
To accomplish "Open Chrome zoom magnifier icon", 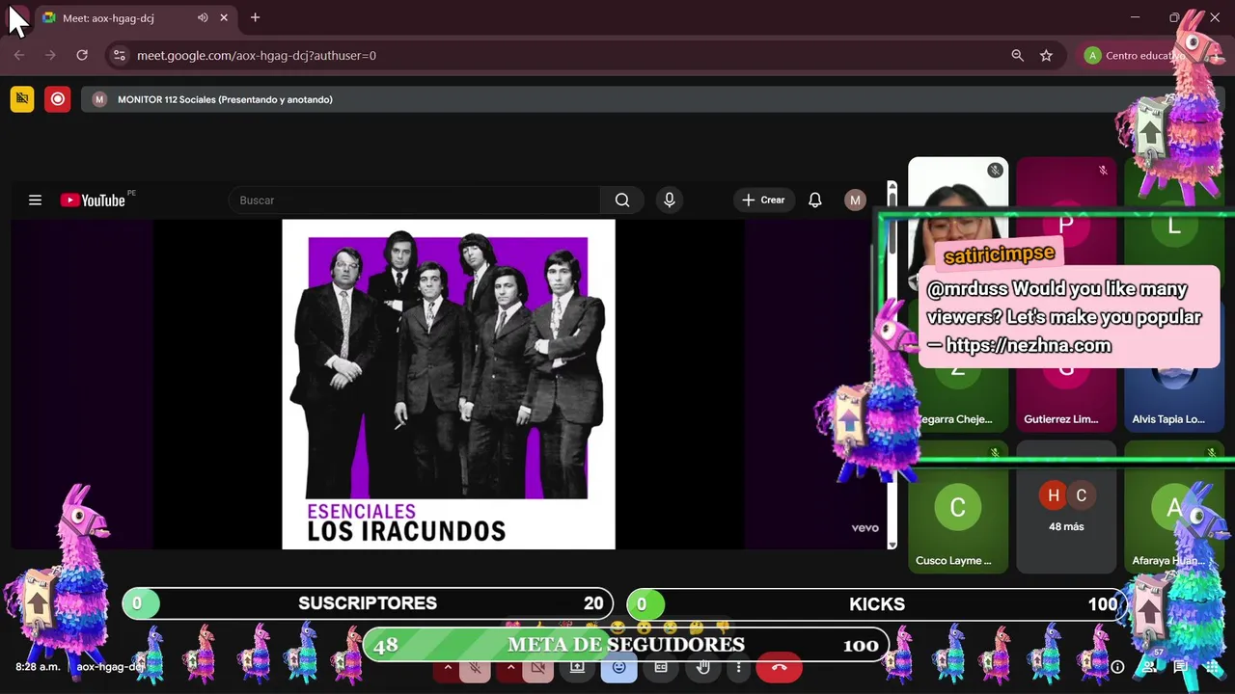I will tap(1017, 55).
